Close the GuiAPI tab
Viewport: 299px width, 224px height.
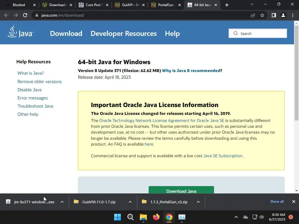[x=143, y=5]
